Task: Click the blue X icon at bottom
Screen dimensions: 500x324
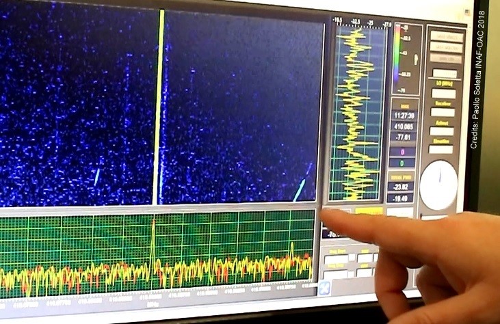Action: (324, 288)
